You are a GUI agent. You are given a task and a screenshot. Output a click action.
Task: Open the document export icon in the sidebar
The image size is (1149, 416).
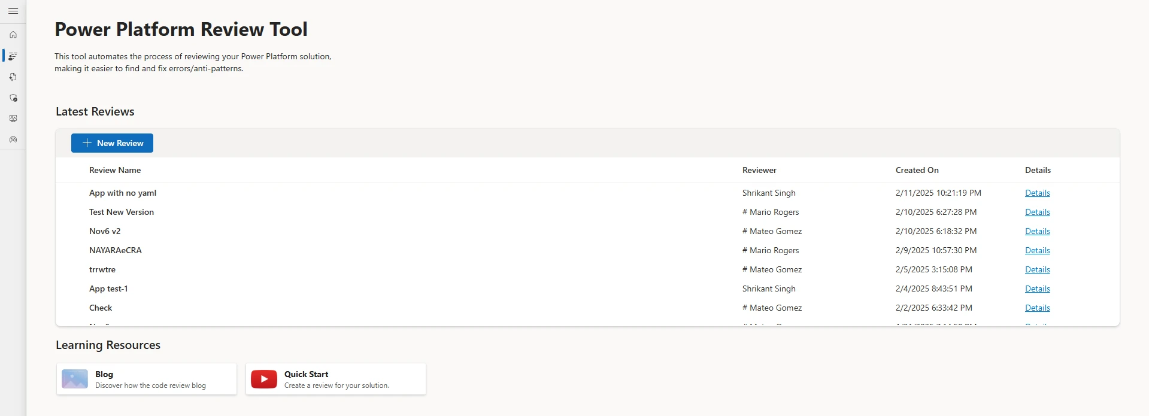click(13, 77)
